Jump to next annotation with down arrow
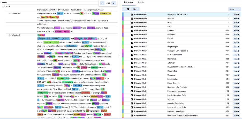The image size is (242, 119). [113, 3]
